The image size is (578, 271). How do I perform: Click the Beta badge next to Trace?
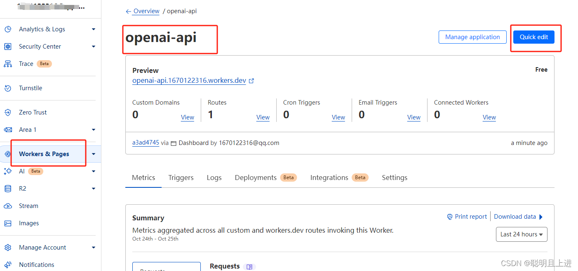[x=44, y=64]
